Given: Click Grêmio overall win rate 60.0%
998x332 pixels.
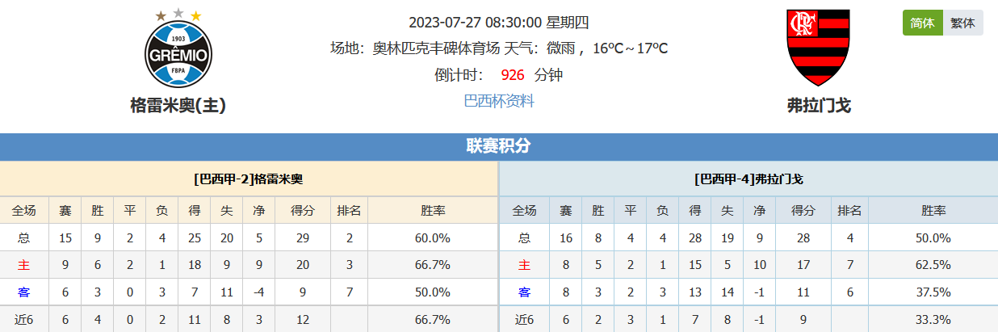Looking at the screenshot, I should click(434, 237).
